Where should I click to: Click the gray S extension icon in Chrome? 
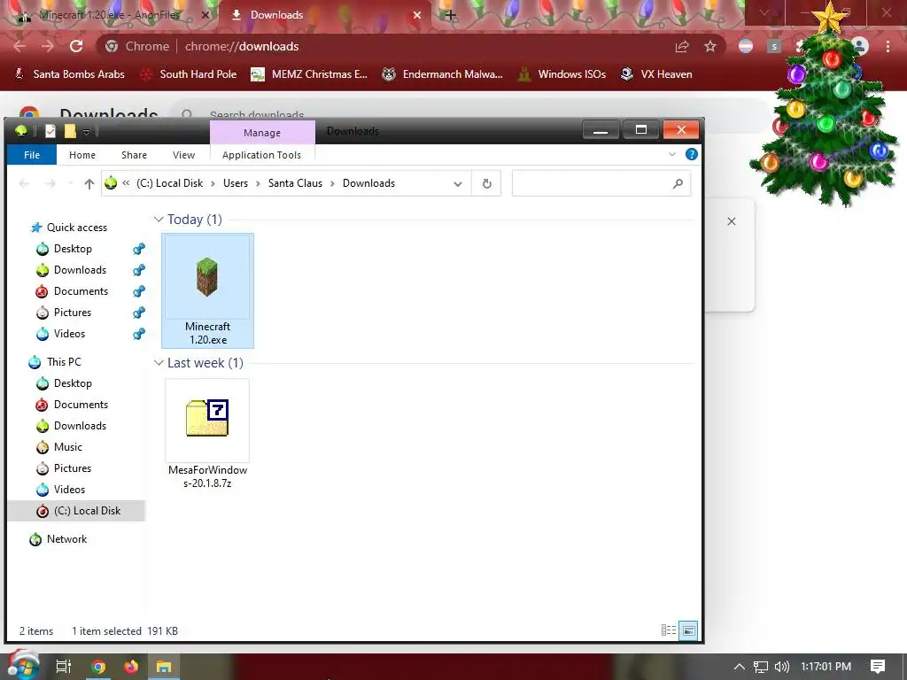pos(774,46)
